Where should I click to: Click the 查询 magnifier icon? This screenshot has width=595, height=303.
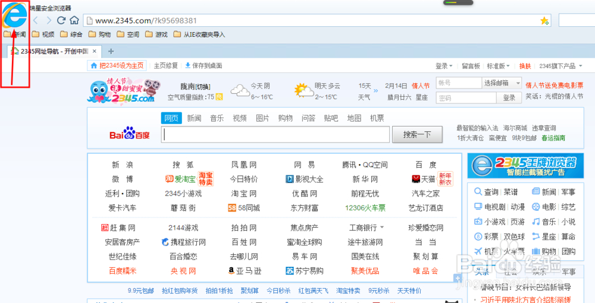click(x=478, y=192)
